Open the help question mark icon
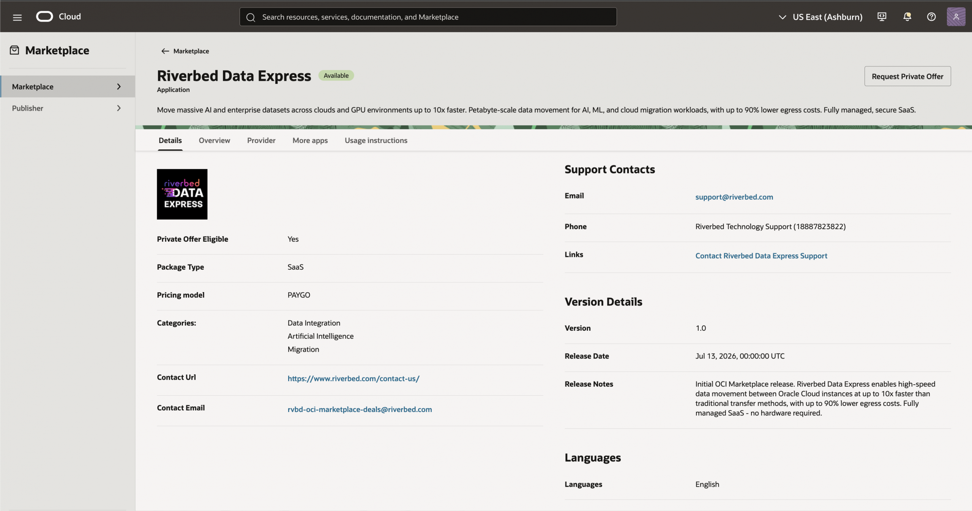The image size is (972, 511). tap(931, 17)
